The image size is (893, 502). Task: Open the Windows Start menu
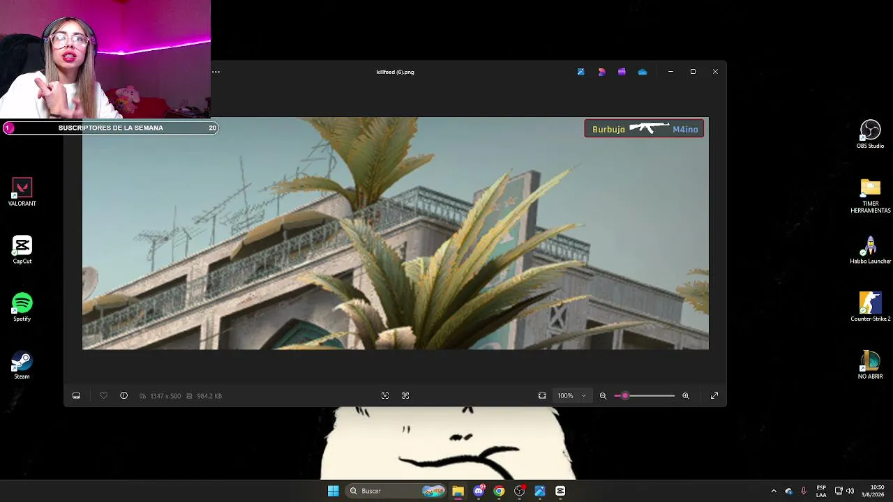(333, 491)
